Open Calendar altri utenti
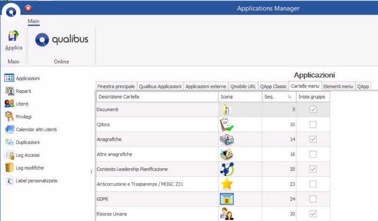 36,129
